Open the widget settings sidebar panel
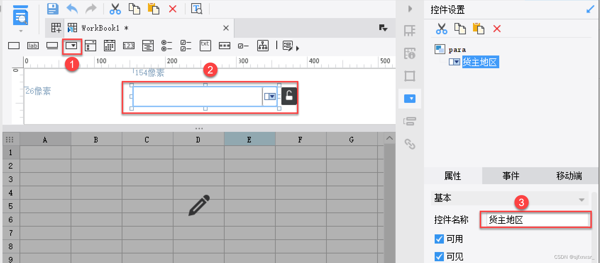The height and width of the screenshot is (263, 600). (410, 99)
